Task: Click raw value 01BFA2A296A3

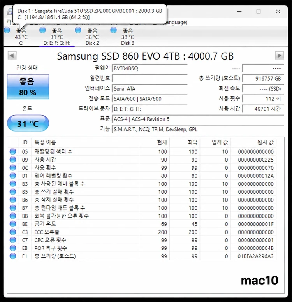Action: click(255, 256)
